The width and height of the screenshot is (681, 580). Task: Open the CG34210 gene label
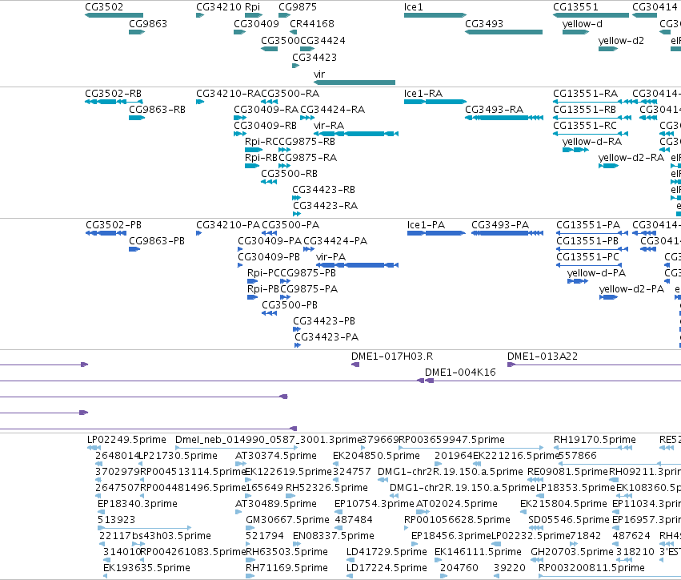(219, 7)
